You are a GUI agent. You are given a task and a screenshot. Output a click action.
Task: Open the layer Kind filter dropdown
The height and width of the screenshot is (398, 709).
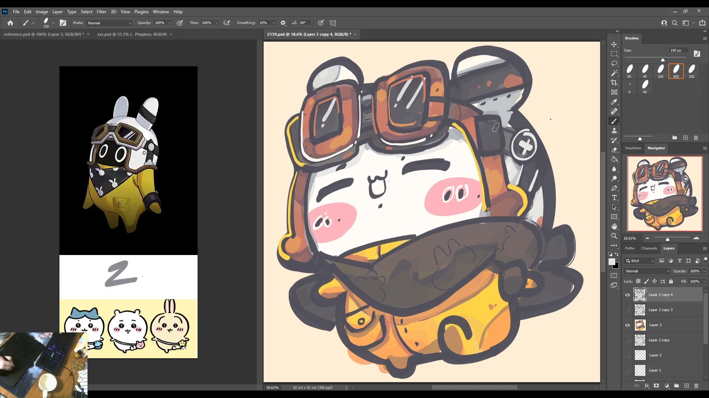click(640, 261)
